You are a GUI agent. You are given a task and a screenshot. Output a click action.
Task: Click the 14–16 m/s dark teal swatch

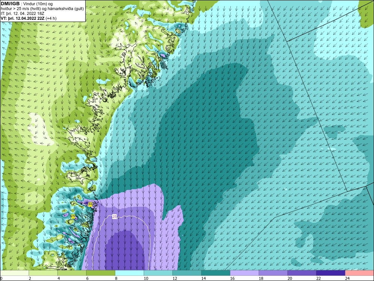click(216, 273)
